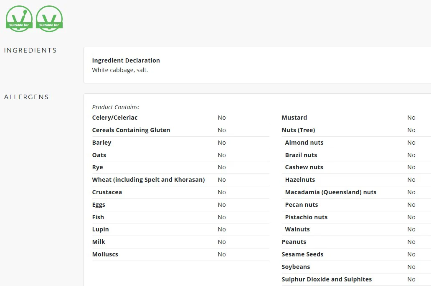Click the Mustard allergen label
Screen dimensions: 431x286
[x=294, y=118]
